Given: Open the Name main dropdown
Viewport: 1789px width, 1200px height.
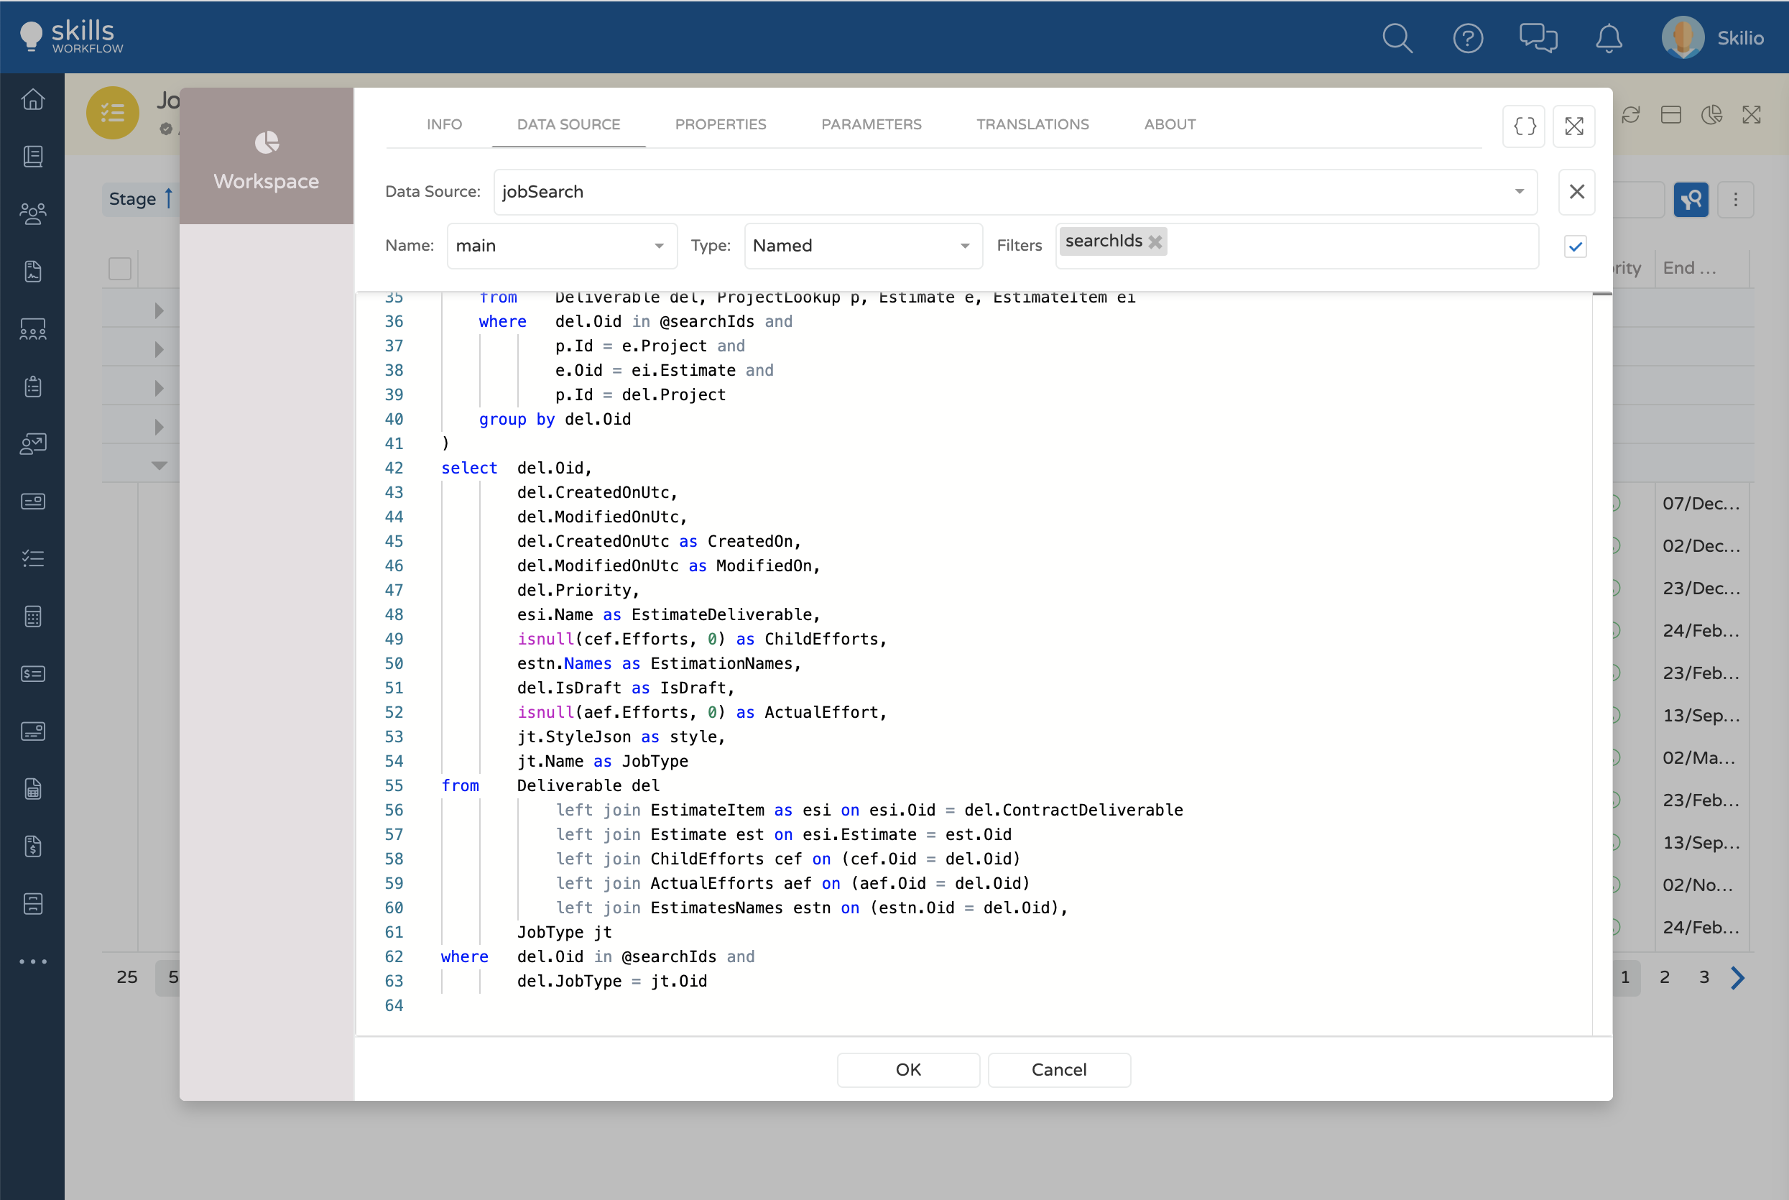Looking at the screenshot, I should [658, 246].
